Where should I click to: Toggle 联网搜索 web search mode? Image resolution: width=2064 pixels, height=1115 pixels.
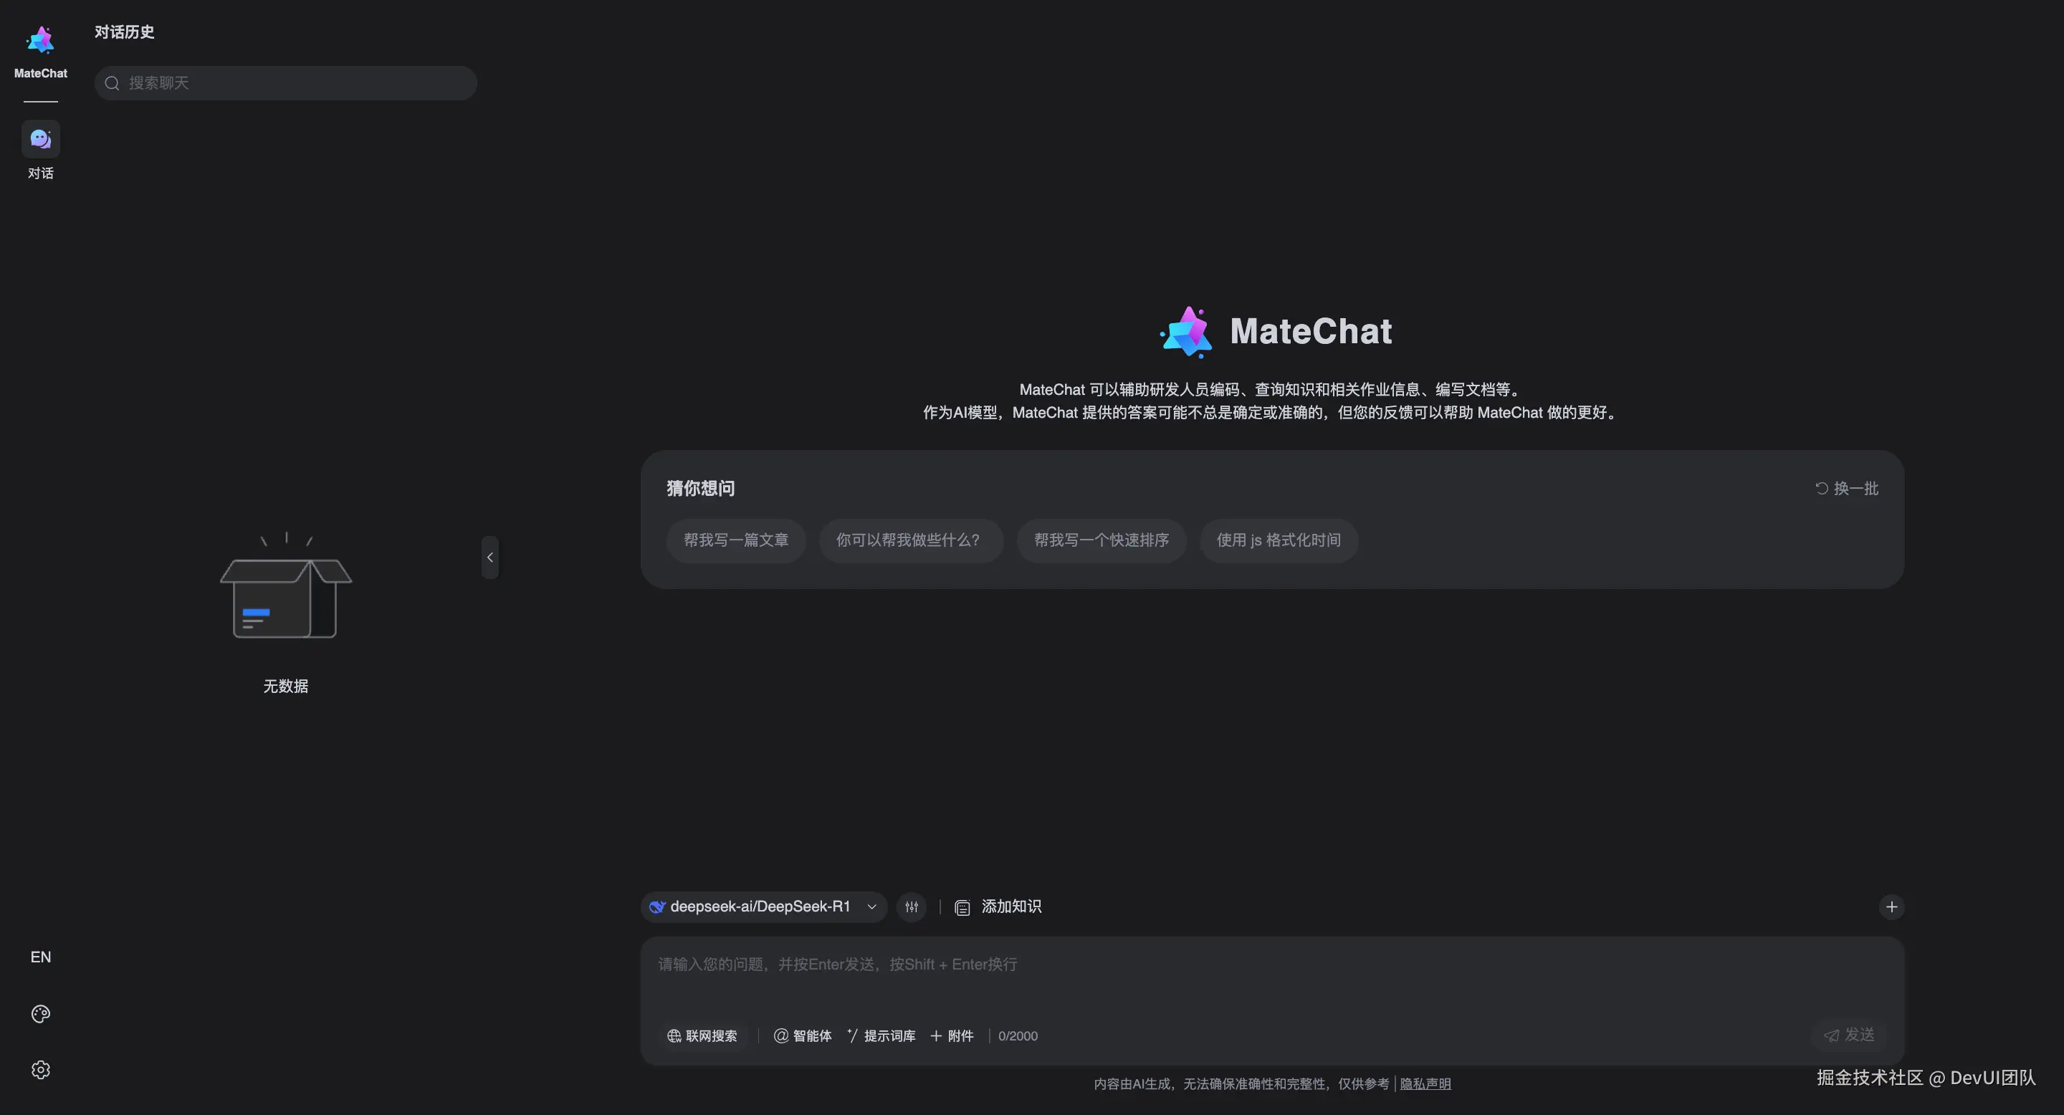[702, 1035]
